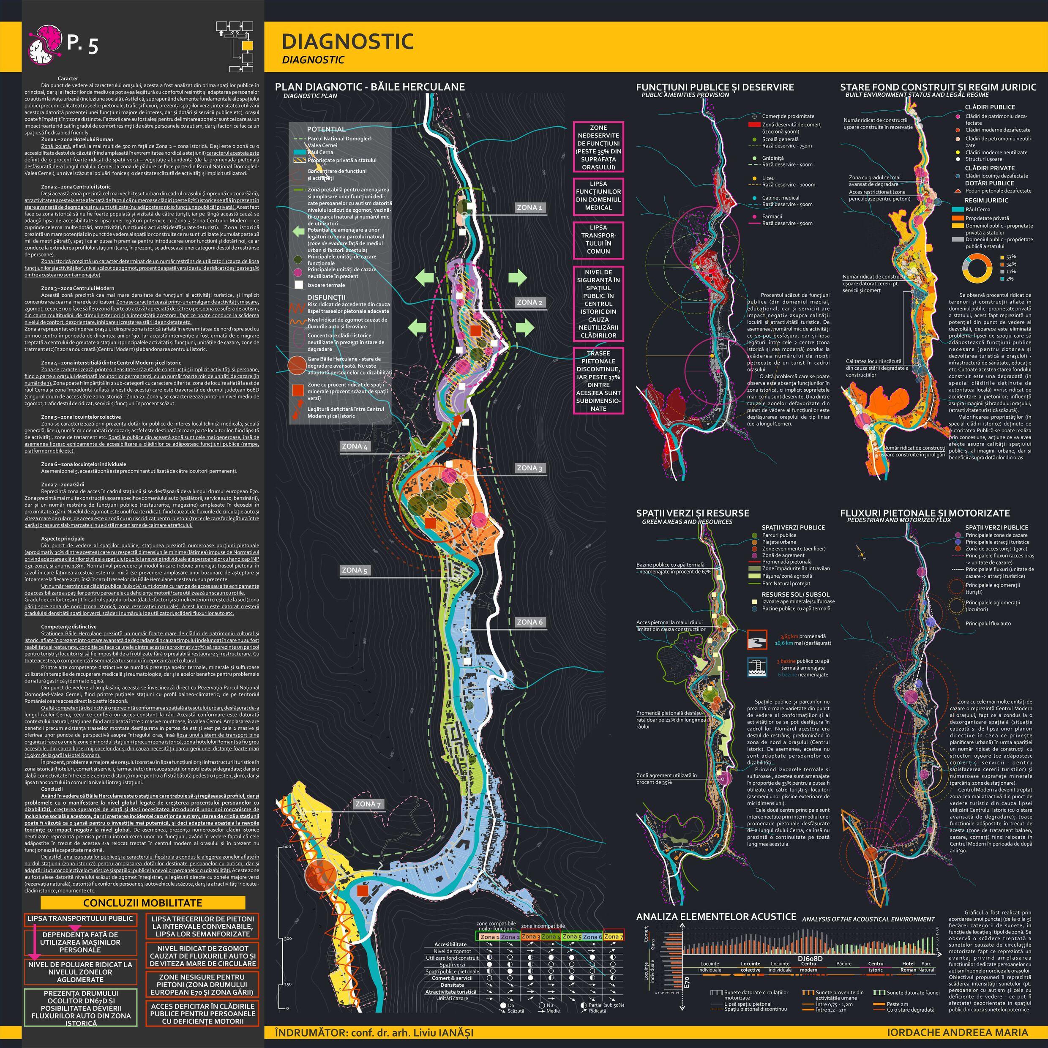Image resolution: width=1048 pixels, height=1048 pixels.
Task: Click red square for zone cu spații minerale
Action: click(298, 390)
